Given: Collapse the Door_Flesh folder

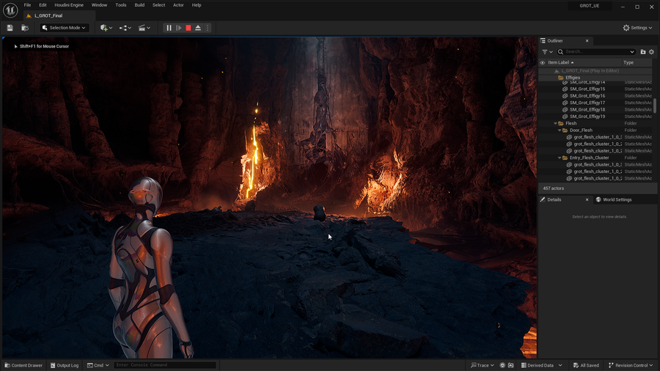Looking at the screenshot, I should [x=560, y=131].
